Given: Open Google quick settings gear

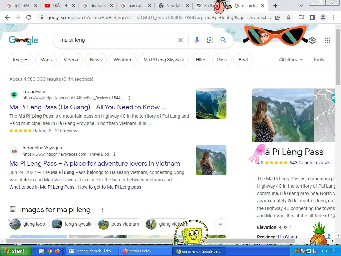Looking at the screenshot, I should pos(312,40).
